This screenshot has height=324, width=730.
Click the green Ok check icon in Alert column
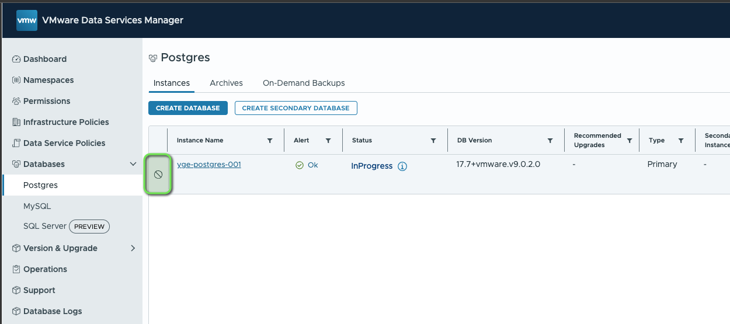coord(300,165)
